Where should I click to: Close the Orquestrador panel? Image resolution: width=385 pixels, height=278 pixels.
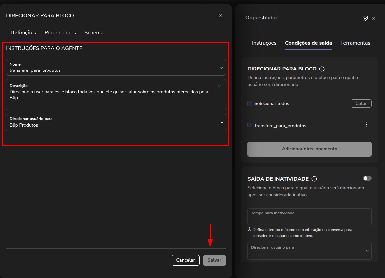[374, 18]
